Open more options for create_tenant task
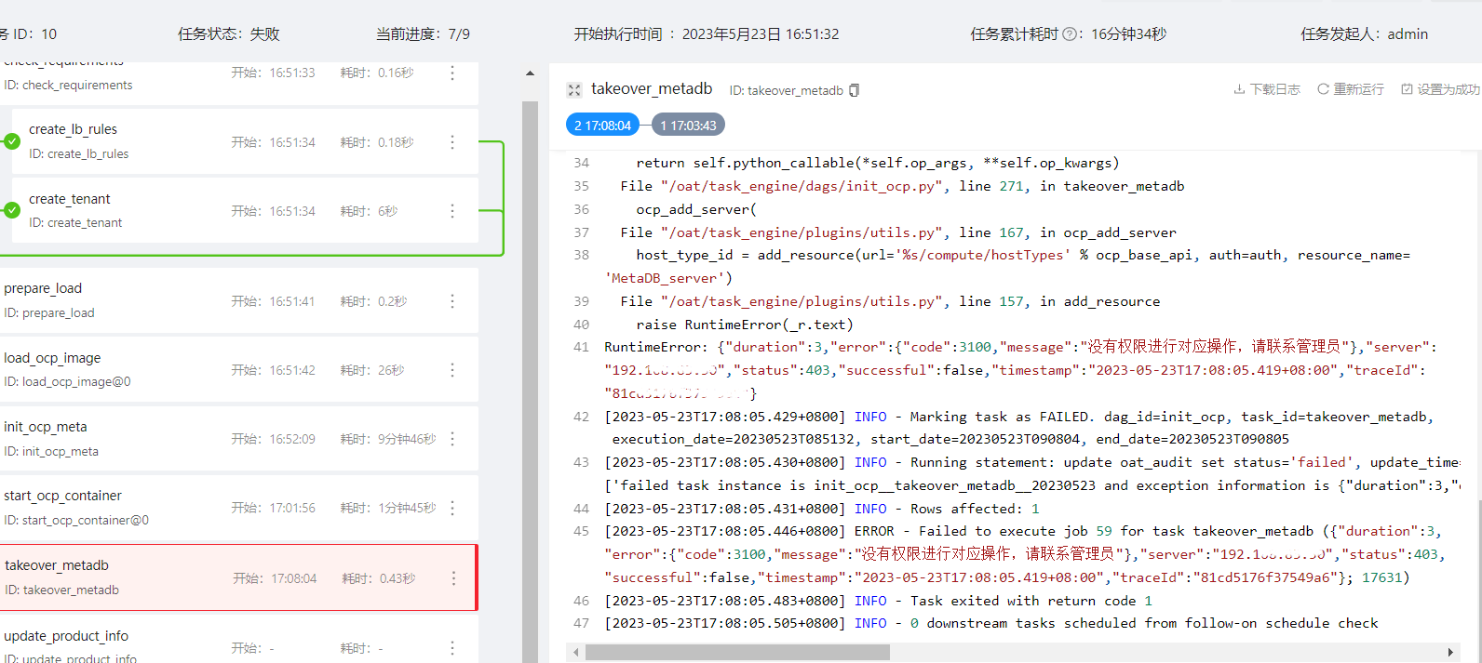The width and height of the screenshot is (1482, 663). (452, 211)
